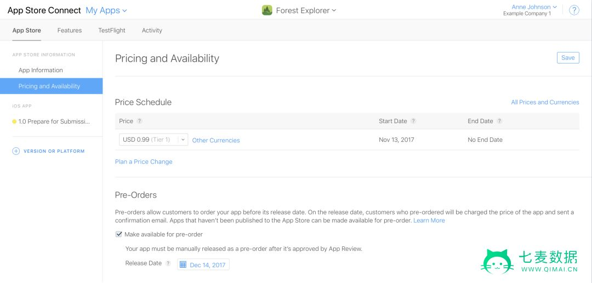The width and height of the screenshot is (592, 283).
Task: Open the calendar icon for Release Date
Action: click(183, 265)
